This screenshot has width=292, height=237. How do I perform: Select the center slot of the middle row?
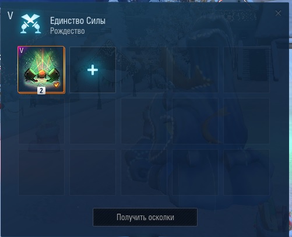(144, 121)
